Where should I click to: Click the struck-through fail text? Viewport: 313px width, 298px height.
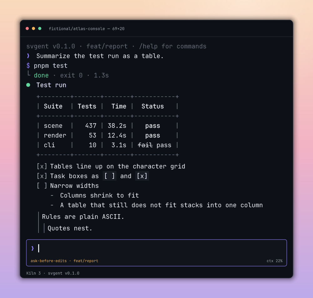point(145,145)
